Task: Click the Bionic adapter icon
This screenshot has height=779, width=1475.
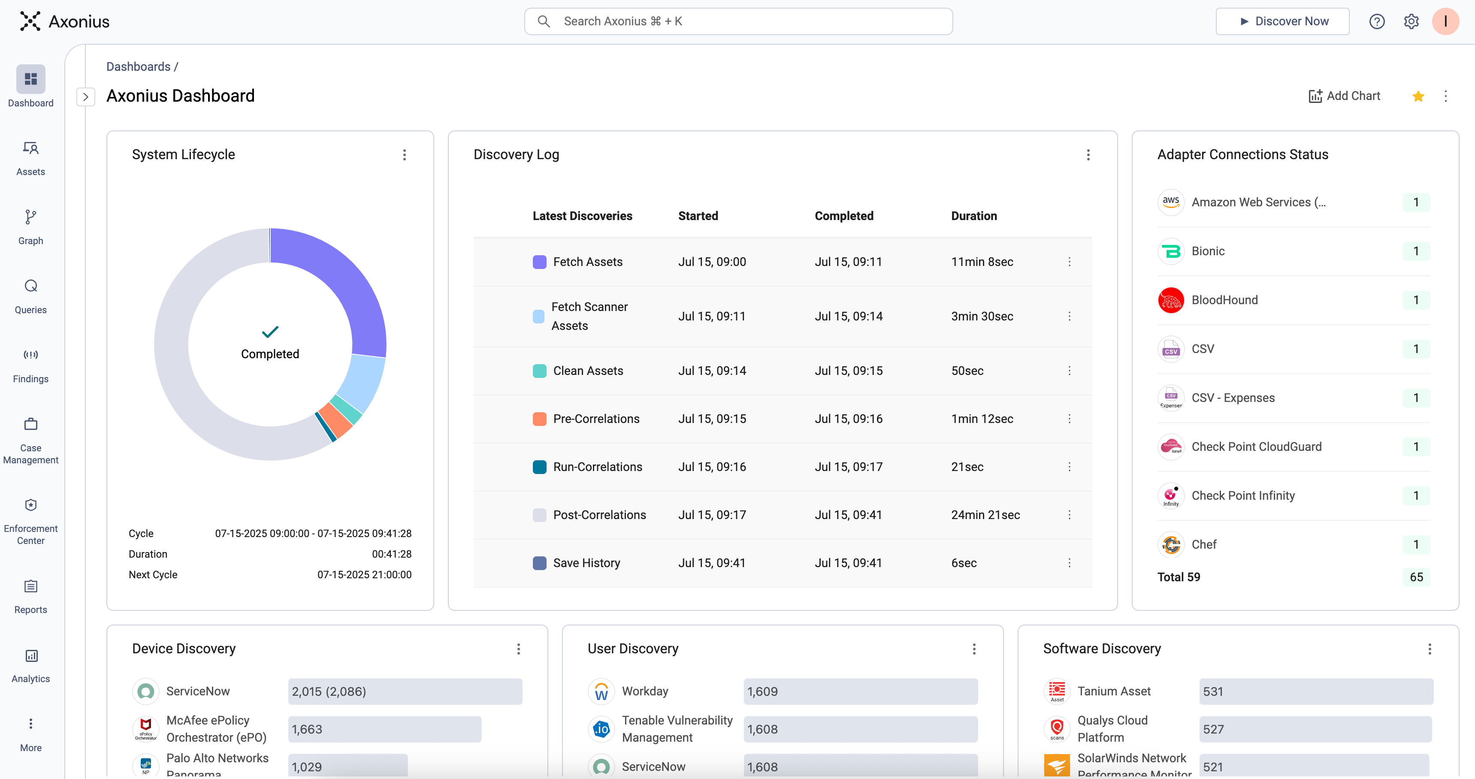Action: (1170, 251)
